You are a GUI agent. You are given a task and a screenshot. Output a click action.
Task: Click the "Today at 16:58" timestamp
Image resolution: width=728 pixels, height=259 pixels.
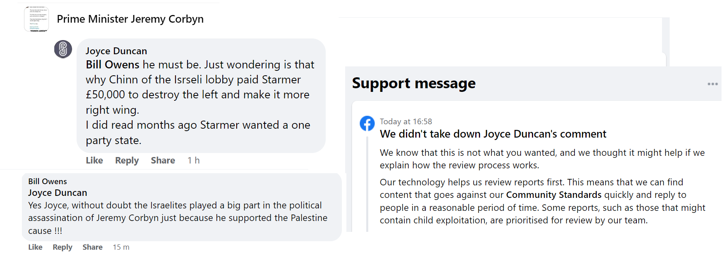(x=406, y=121)
